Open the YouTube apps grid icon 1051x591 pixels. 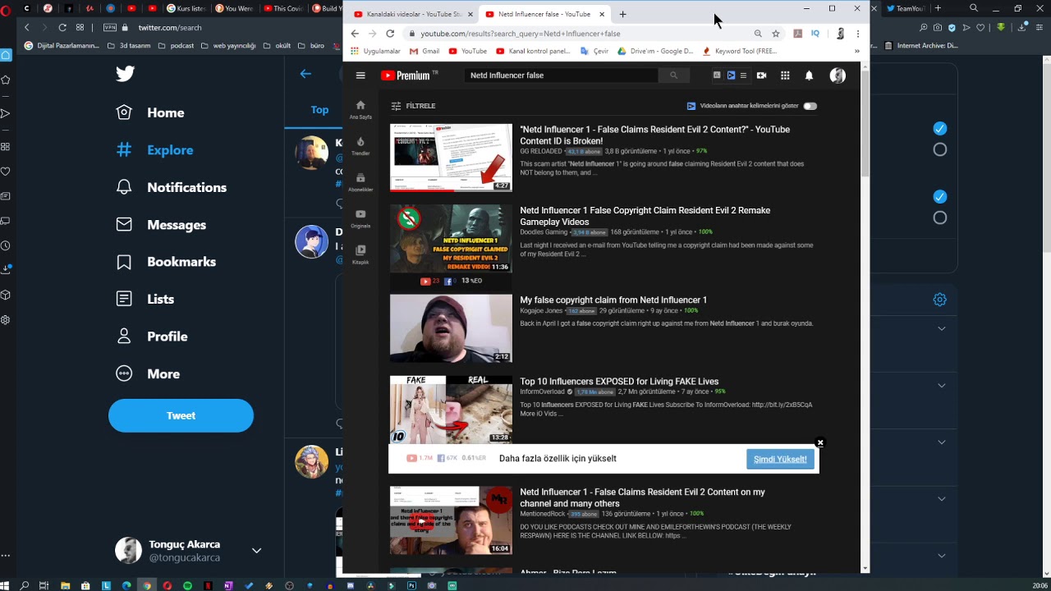pos(785,76)
